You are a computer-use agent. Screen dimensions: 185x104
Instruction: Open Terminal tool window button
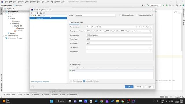pyautogui.click(x=45, y=94)
